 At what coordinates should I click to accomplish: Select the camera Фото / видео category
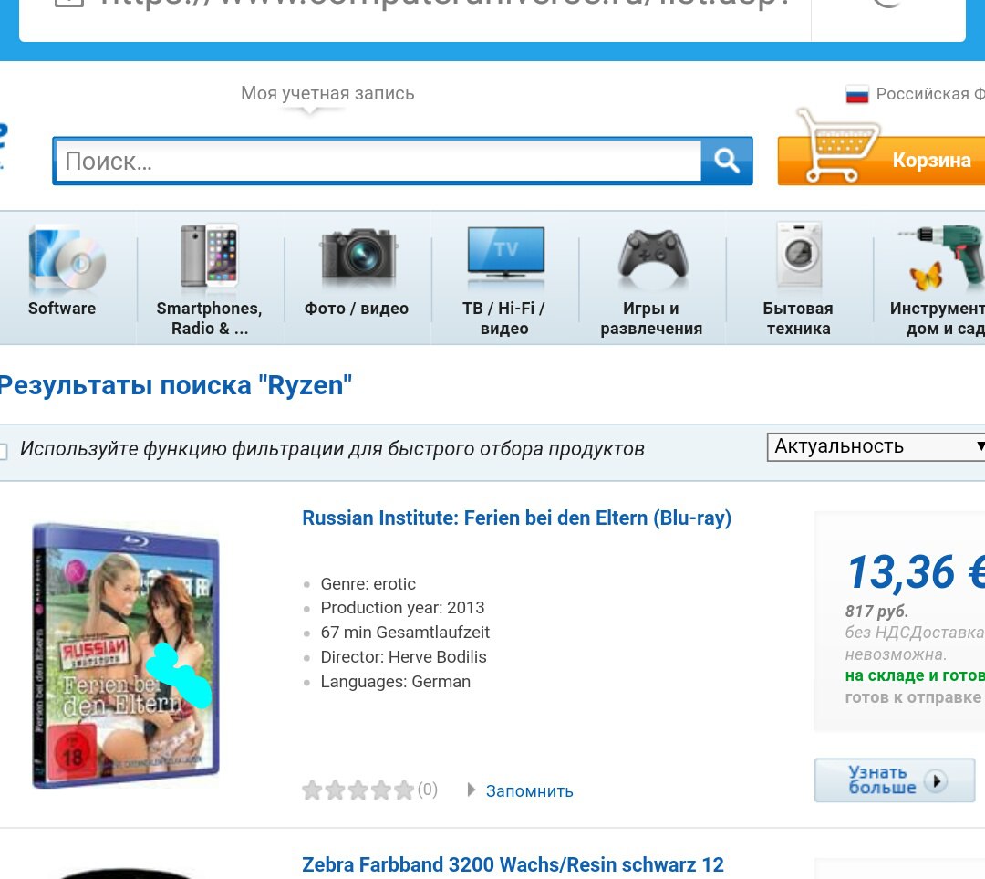pos(358,255)
